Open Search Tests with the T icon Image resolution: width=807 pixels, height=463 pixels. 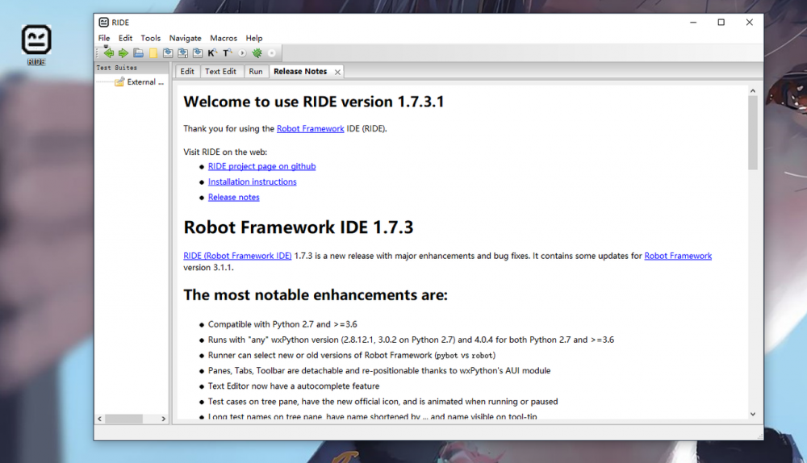point(227,53)
